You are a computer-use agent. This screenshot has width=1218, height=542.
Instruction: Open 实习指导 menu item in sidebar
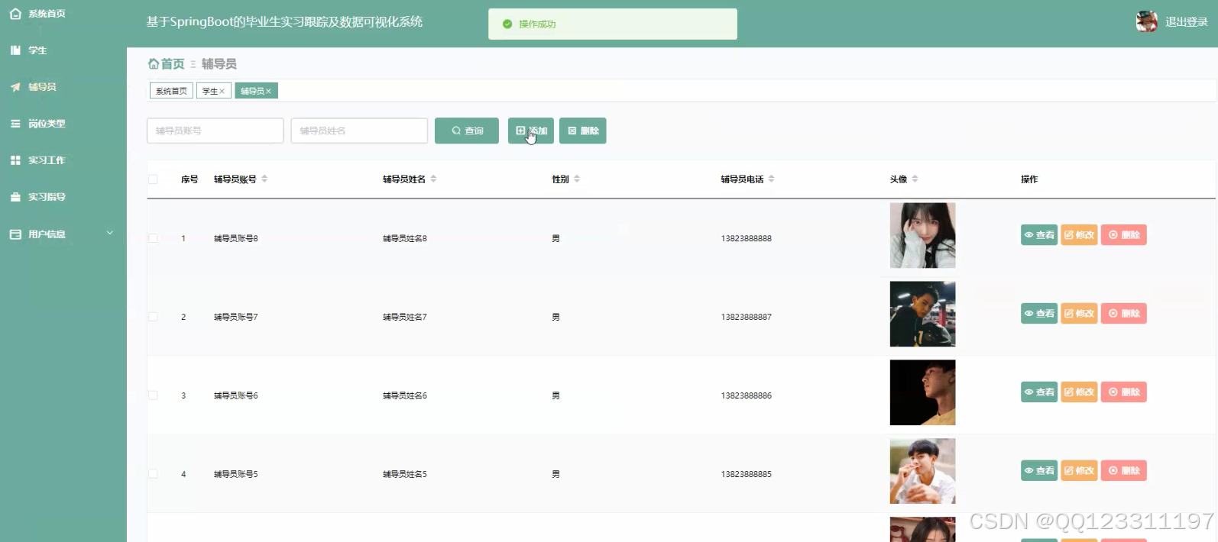point(63,197)
